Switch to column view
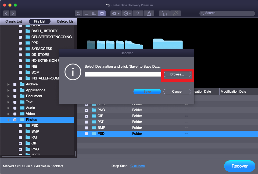Viewport: 258px width, 174px height. coord(94,13)
